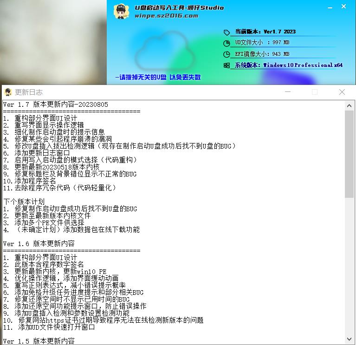Open the winpe.sz2016.com website text

(167, 16)
